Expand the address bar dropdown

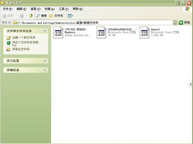click(x=175, y=23)
